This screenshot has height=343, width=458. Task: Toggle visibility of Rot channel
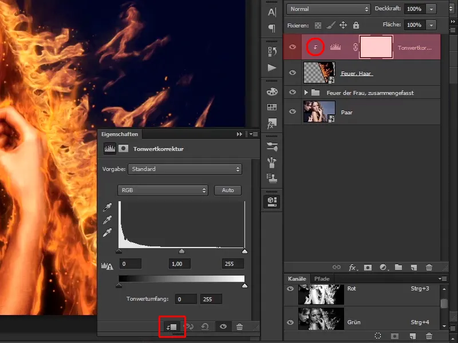(290, 289)
